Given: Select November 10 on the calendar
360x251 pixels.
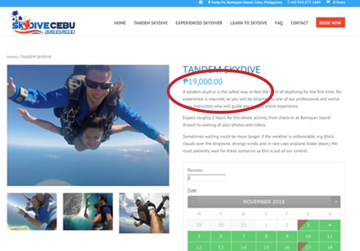Looking at the screenshot, I should [x=308, y=236].
